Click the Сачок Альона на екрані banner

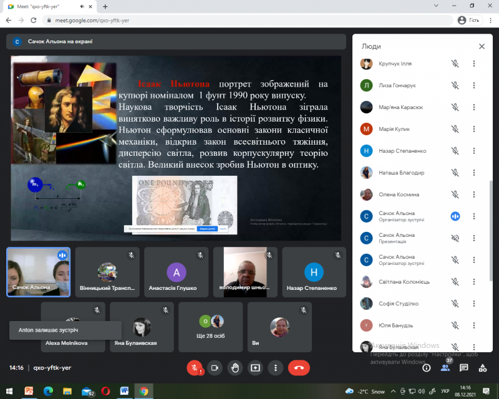point(176,42)
